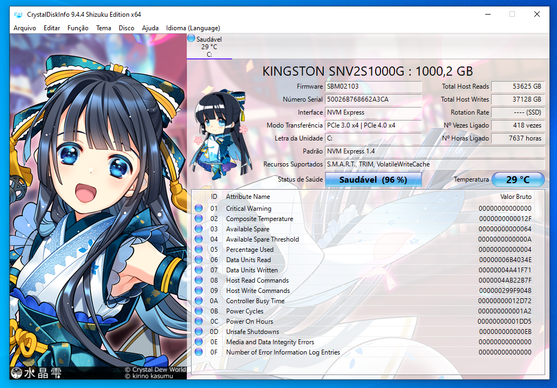Click the Valor Bruto column header

516,197
